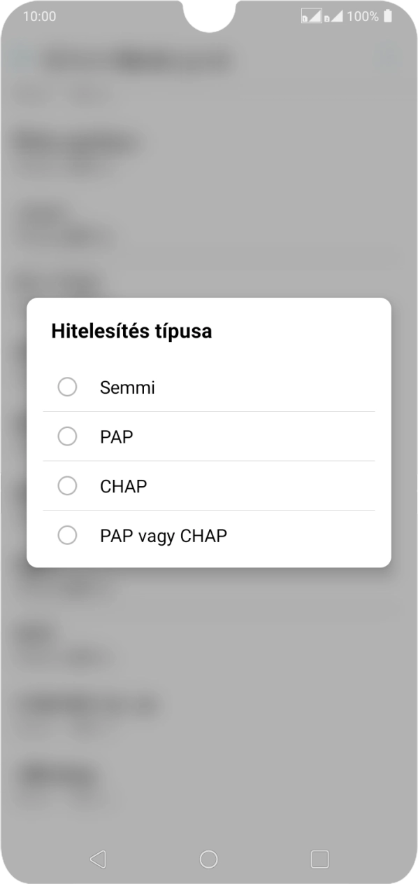
Task: Tap the Semmi option label text
Action: coord(127,387)
